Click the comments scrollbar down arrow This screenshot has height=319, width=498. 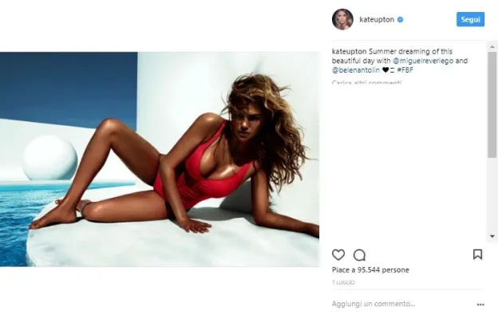492,236
